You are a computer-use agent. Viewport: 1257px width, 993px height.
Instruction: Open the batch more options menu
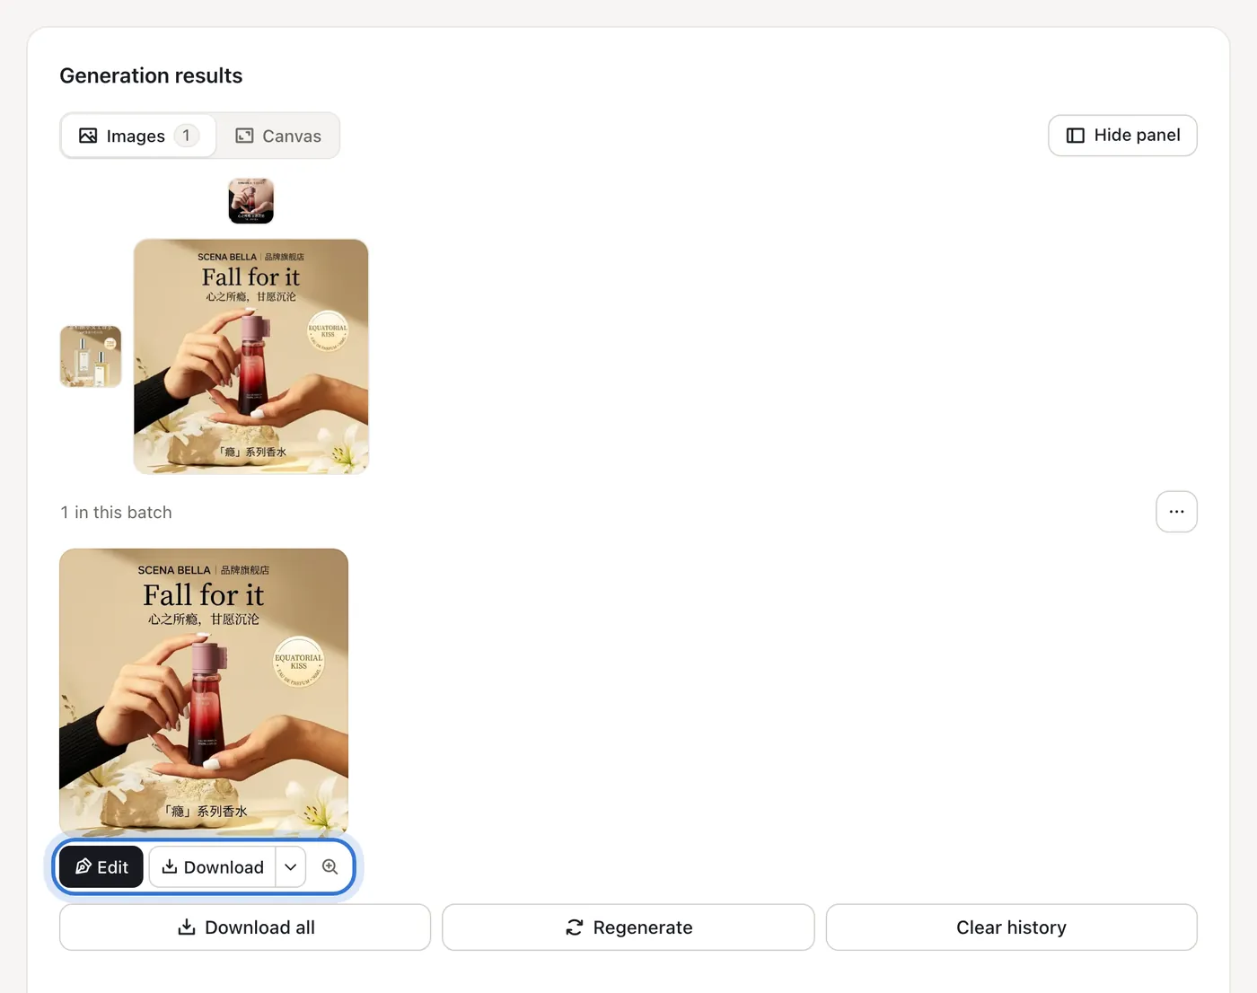pyautogui.click(x=1176, y=512)
